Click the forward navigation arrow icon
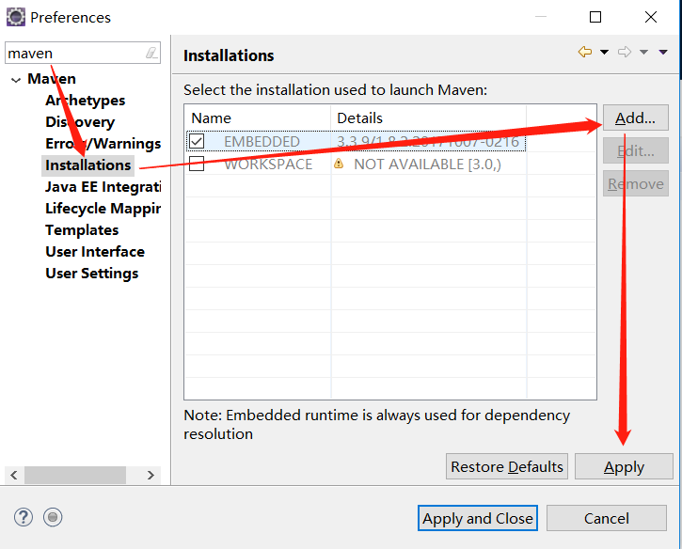Image resolution: width=682 pixels, height=549 pixels. coord(625,52)
